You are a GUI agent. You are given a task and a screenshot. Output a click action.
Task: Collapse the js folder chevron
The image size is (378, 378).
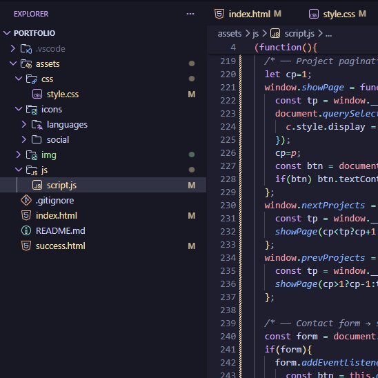pyautogui.click(x=19, y=170)
